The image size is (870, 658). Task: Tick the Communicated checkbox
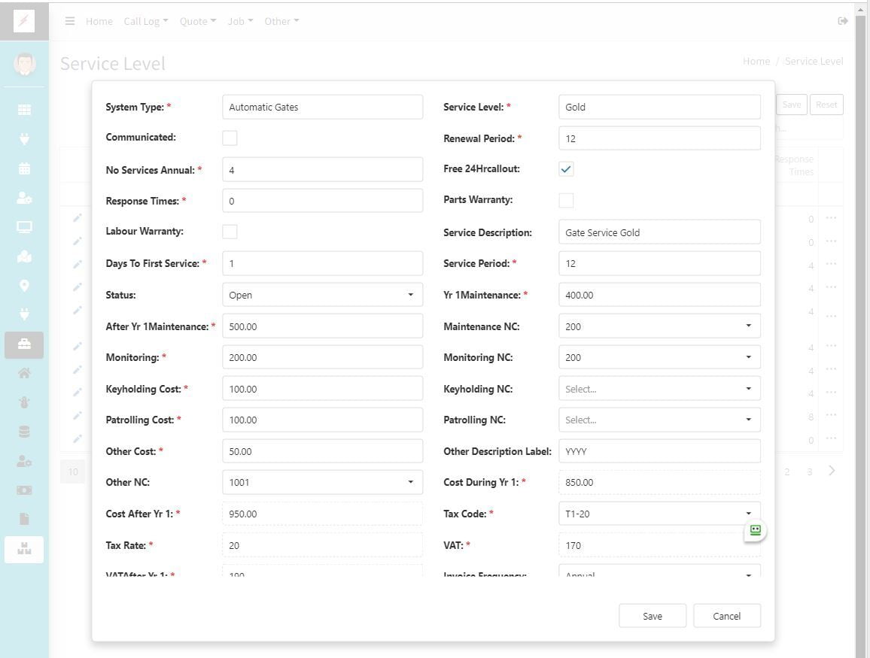click(230, 138)
